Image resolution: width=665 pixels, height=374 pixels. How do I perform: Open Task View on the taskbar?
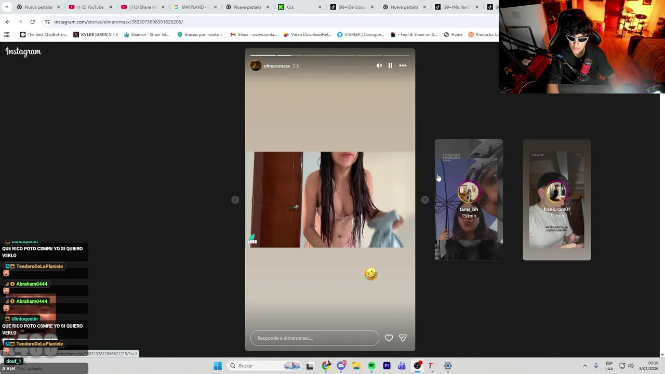(310, 366)
